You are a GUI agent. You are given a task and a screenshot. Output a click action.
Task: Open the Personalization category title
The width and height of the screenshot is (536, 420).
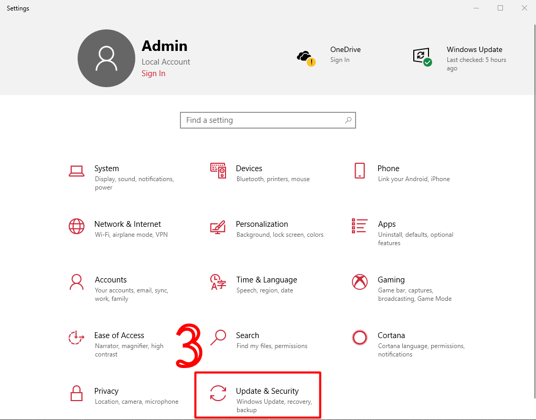[x=262, y=224]
